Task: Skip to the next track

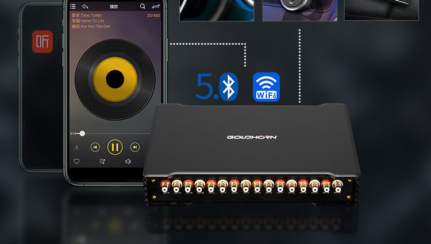Action: (x=134, y=147)
